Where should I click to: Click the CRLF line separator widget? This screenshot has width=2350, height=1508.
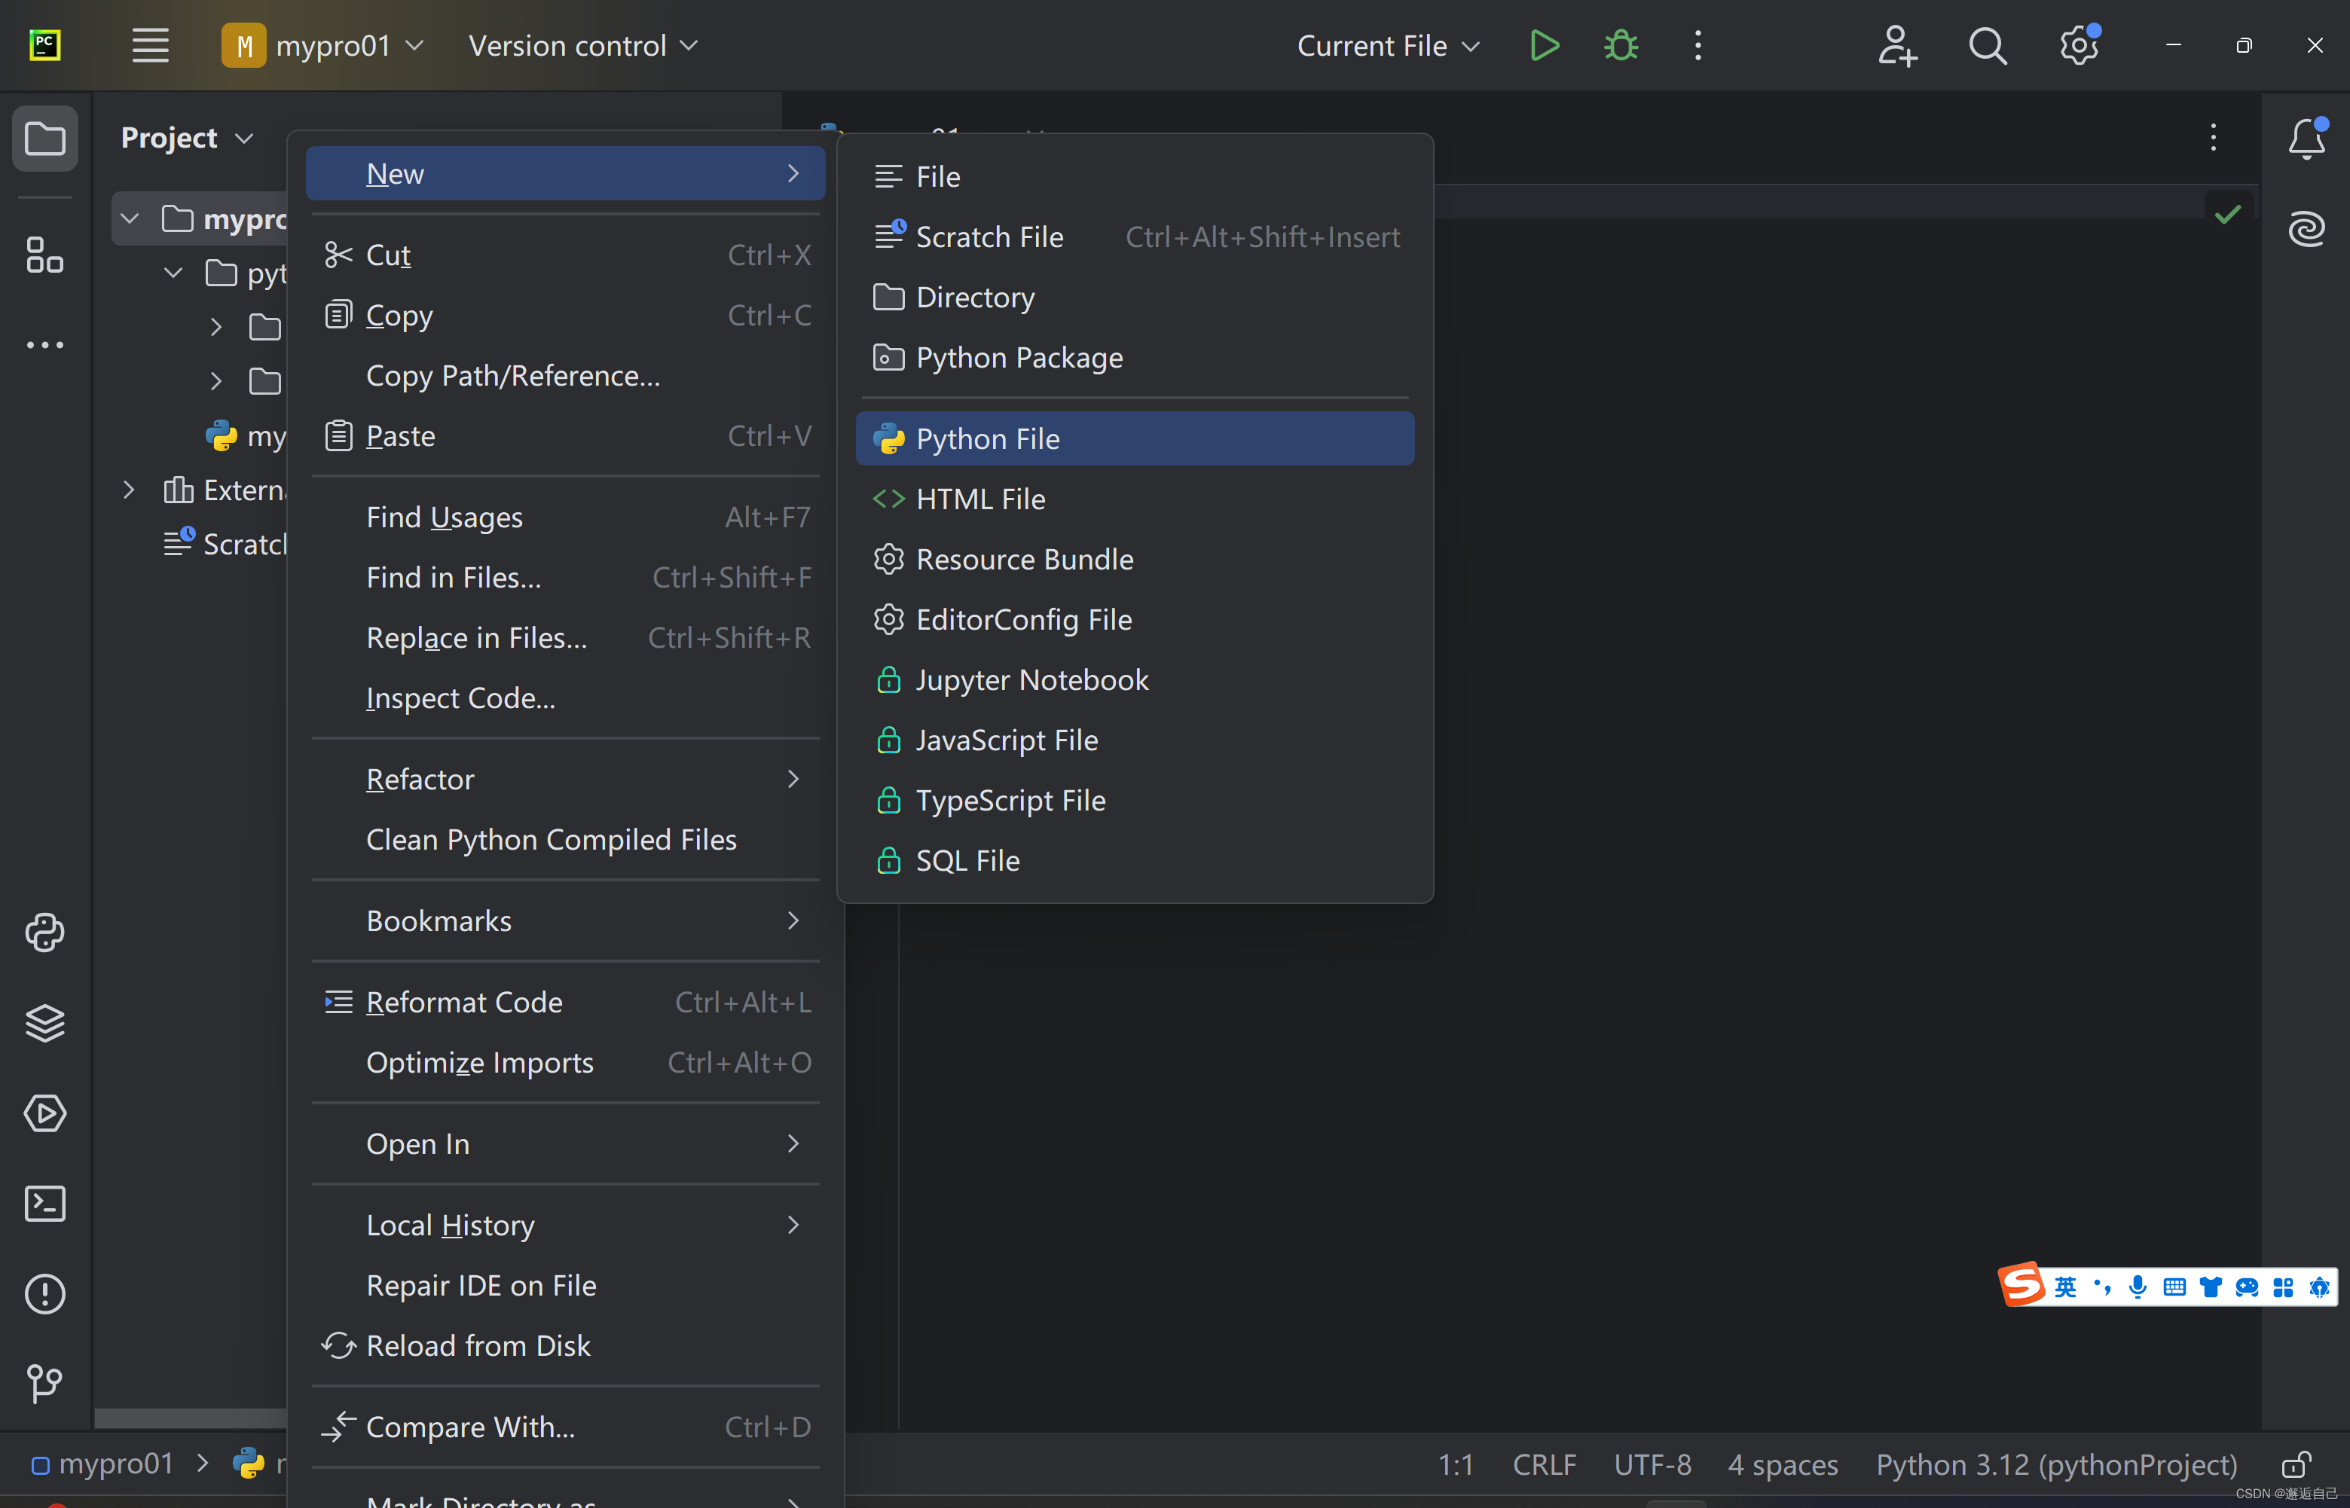[x=1544, y=1465]
